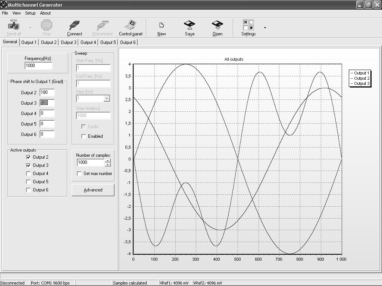Toggle the Output 2 active checkbox
The height and width of the screenshot is (286, 382).
click(28, 157)
